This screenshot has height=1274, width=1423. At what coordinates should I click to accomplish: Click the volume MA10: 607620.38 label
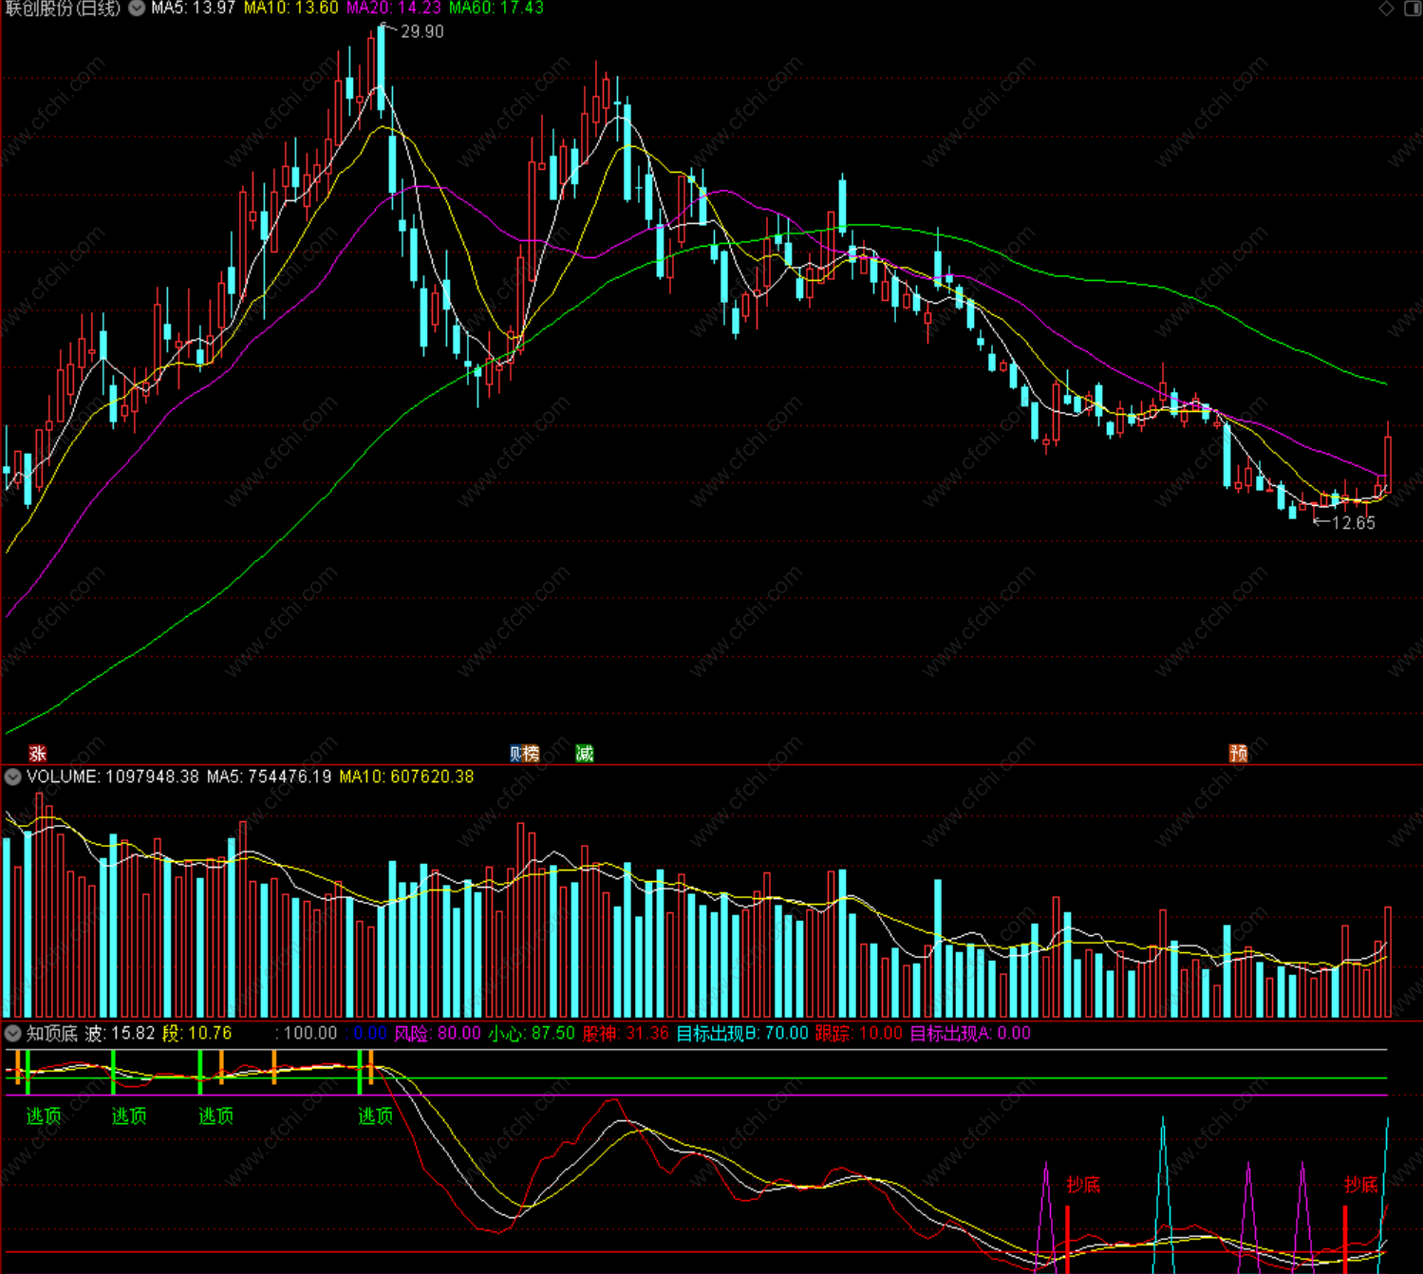coord(406,777)
